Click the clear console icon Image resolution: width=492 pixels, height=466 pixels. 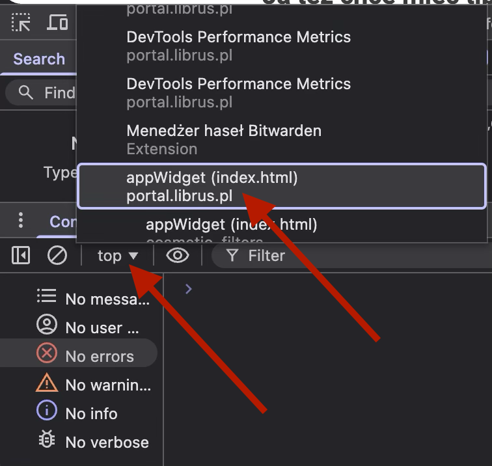click(x=57, y=256)
